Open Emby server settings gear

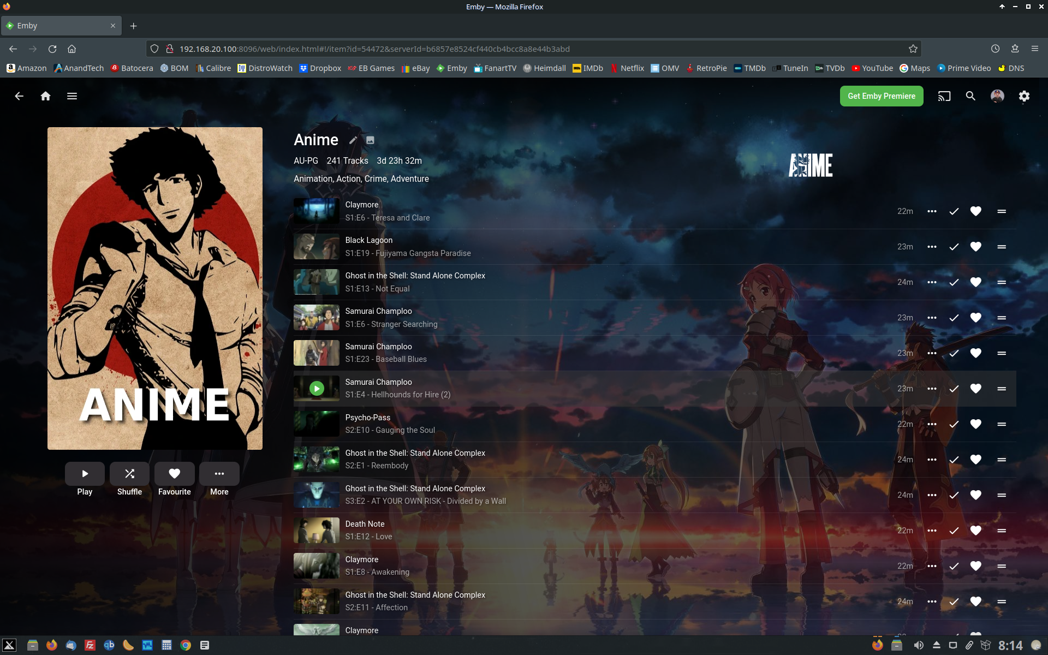tap(1024, 96)
